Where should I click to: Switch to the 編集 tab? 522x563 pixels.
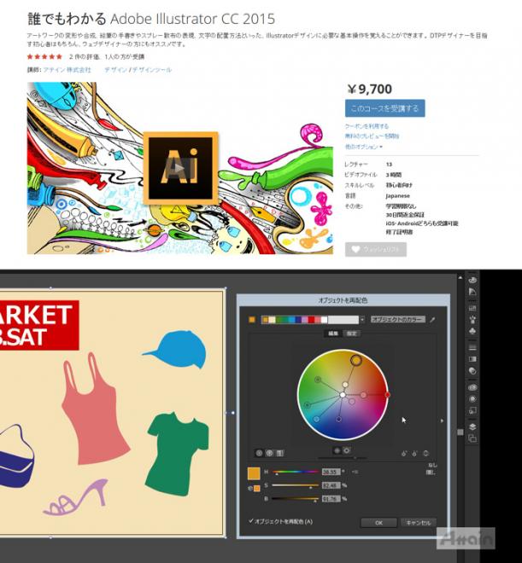(333, 334)
